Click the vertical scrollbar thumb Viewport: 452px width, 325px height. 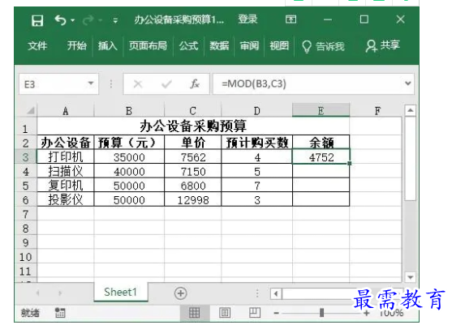pos(410,158)
